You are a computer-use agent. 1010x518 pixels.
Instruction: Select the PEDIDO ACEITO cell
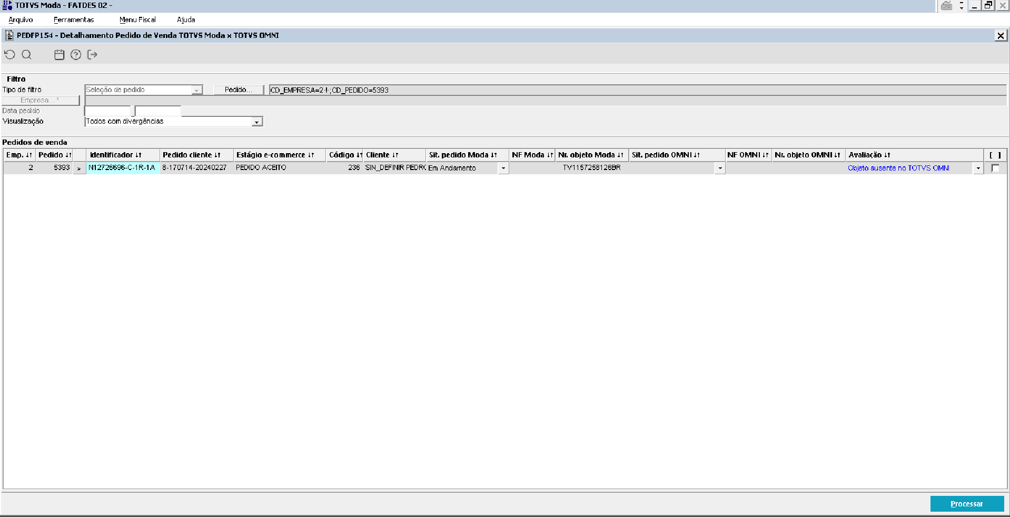[280, 168]
